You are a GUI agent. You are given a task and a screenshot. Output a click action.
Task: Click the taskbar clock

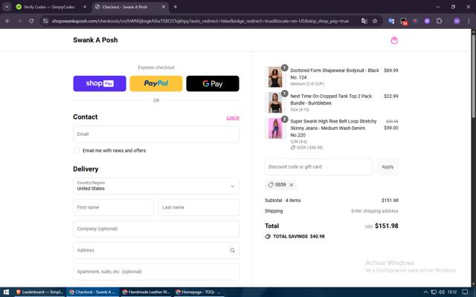[x=452, y=292]
